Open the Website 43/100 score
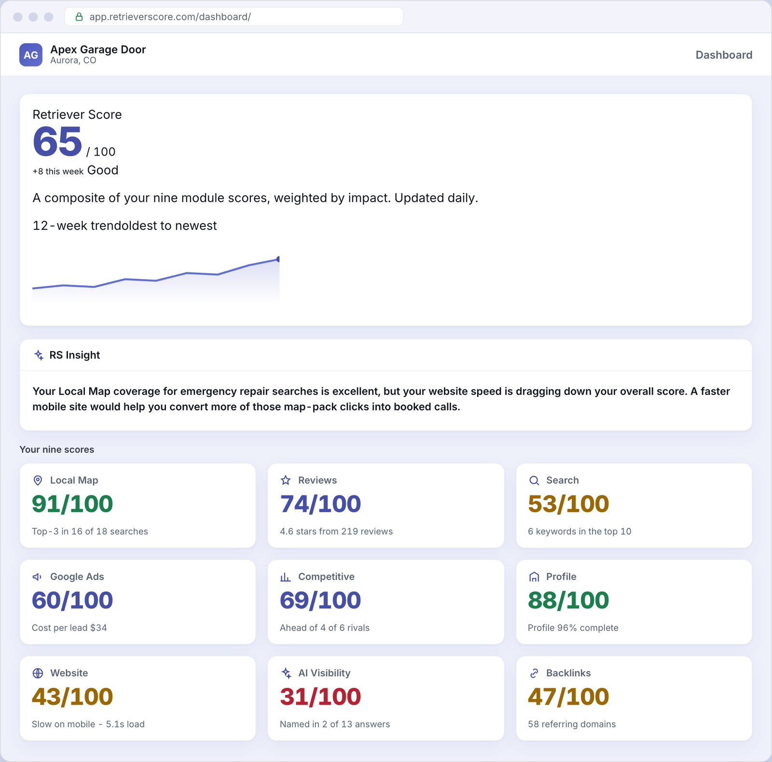Screen dimensions: 772x762 (72, 697)
